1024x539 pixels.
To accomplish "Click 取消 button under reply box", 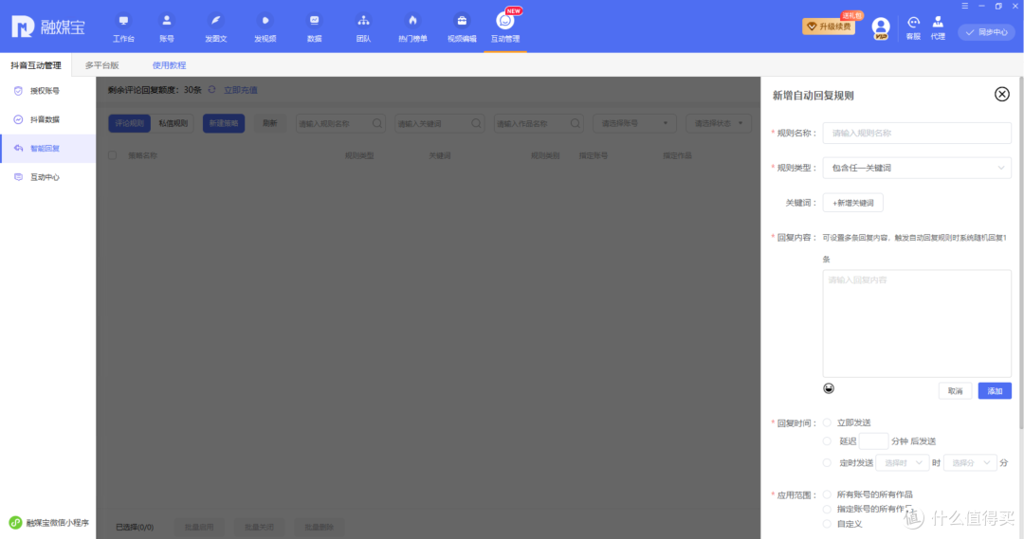I will pos(956,391).
